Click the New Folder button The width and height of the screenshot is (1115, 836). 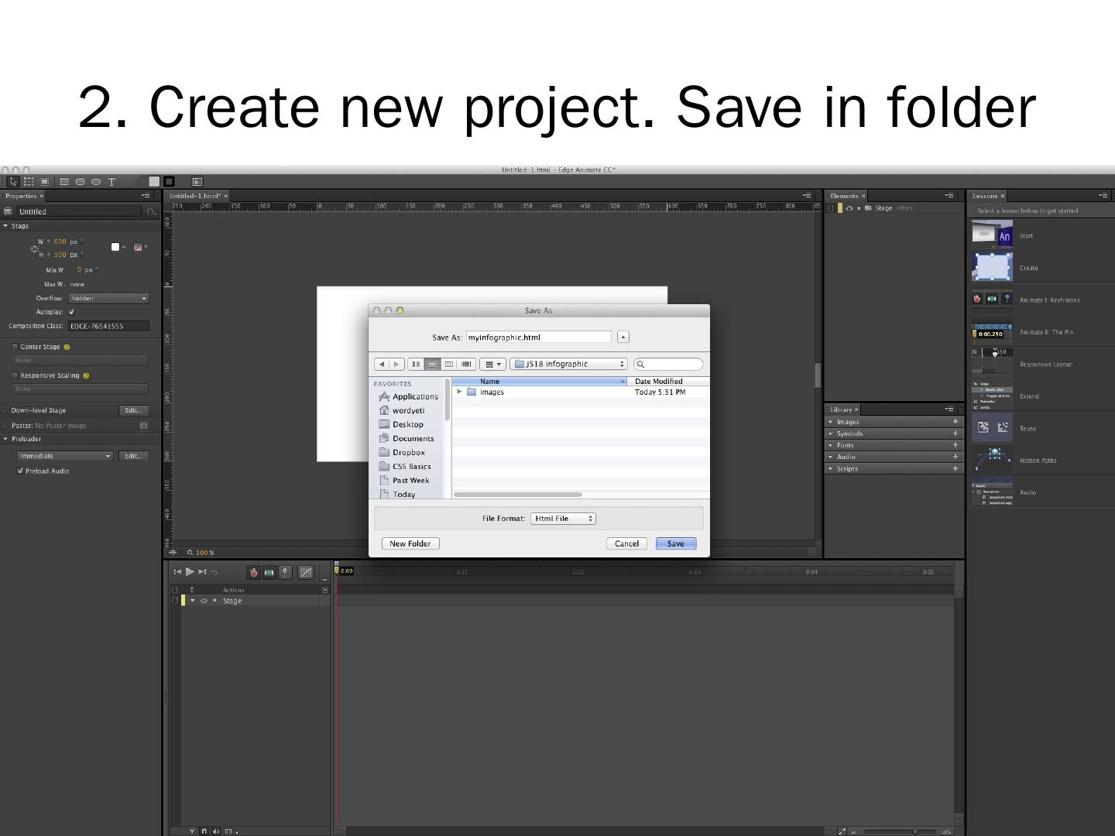(410, 543)
